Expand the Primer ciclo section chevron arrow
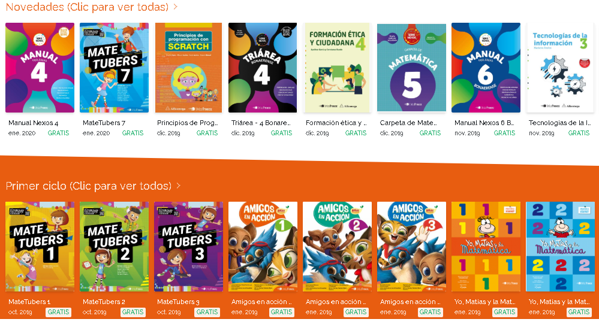 click(x=179, y=186)
